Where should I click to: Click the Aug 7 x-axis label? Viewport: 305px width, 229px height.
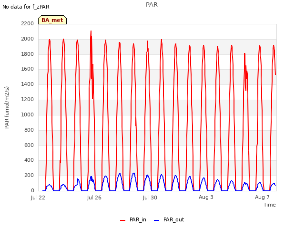pyautogui.click(x=262, y=197)
